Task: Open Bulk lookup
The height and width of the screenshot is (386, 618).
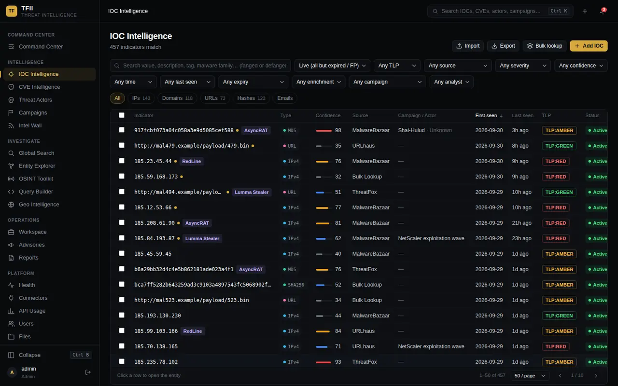Action: coord(545,46)
